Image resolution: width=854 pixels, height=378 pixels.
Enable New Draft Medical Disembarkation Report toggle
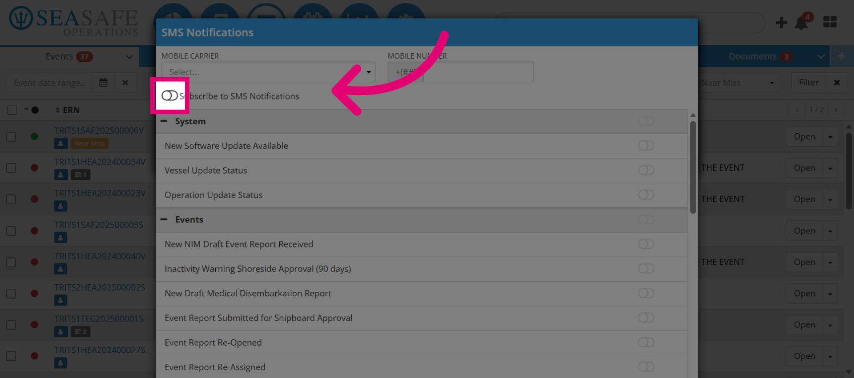pos(646,293)
